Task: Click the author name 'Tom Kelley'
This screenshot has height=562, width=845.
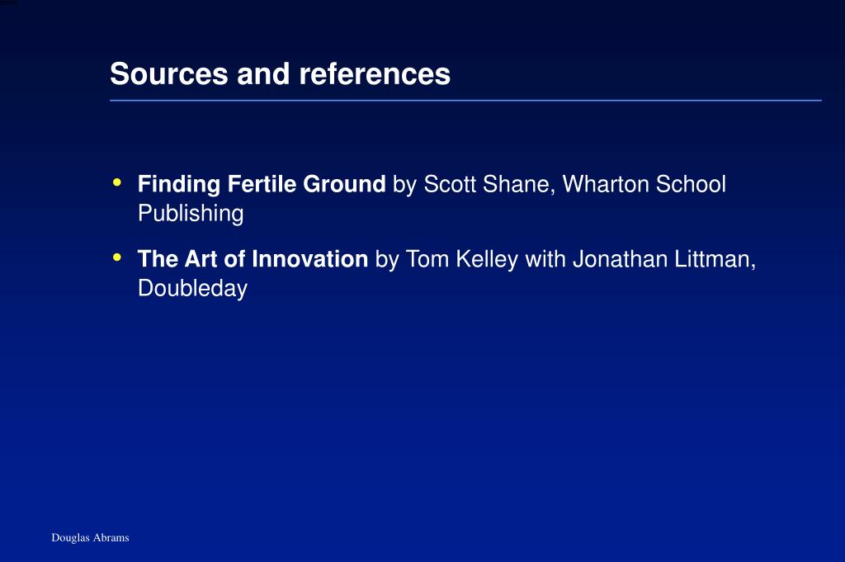Action: coord(462,259)
